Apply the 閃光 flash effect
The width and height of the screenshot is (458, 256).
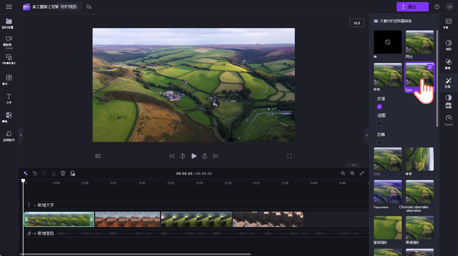(x=420, y=42)
